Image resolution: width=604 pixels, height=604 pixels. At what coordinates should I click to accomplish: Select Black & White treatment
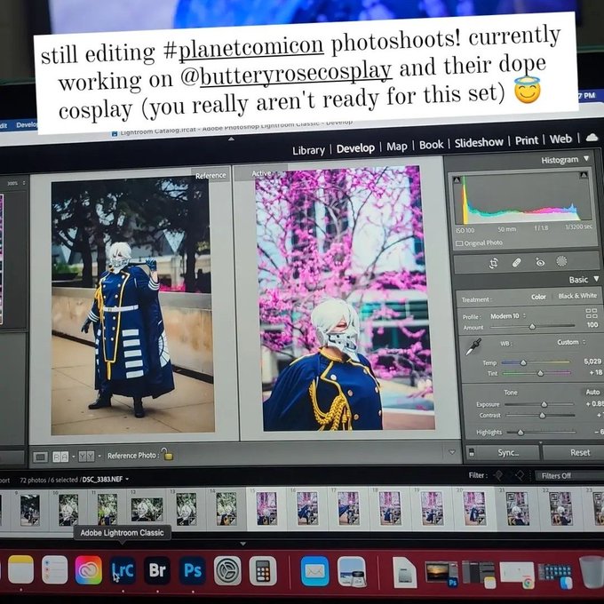(577, 296)
